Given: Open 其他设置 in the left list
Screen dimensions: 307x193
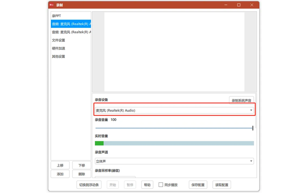Looking at the screenshot, I should 71,56.
